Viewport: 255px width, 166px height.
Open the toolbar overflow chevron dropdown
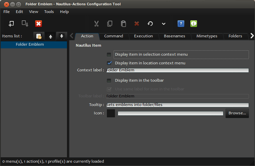coord(164,24)
